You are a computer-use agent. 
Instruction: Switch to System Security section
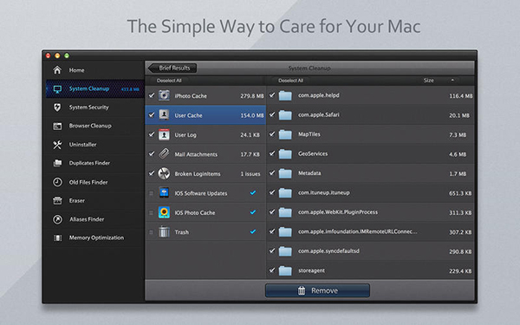89,107
